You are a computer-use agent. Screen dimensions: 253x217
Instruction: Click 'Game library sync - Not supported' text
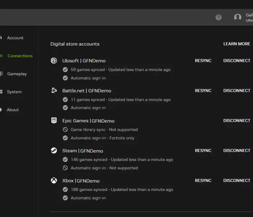104,129
